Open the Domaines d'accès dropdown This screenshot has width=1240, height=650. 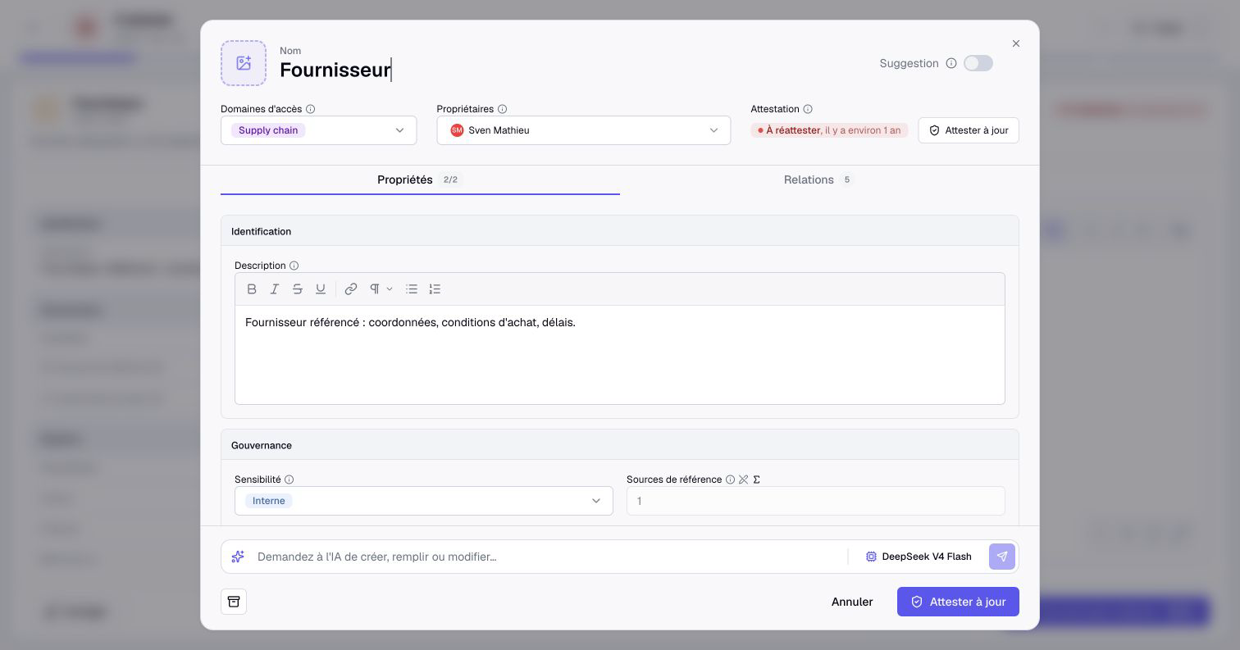(318, 130)
